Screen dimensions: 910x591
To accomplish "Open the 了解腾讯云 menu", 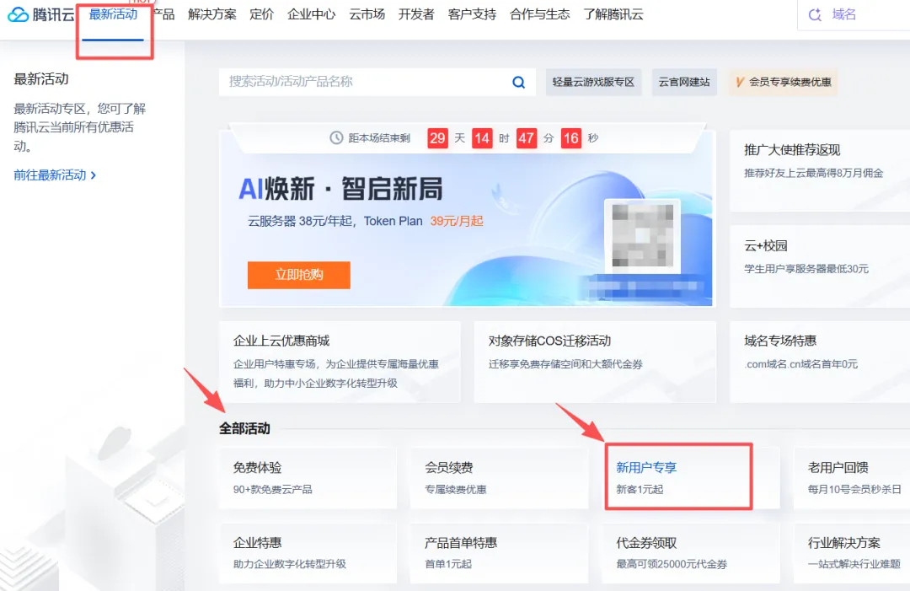I will [x=613, y=14].
